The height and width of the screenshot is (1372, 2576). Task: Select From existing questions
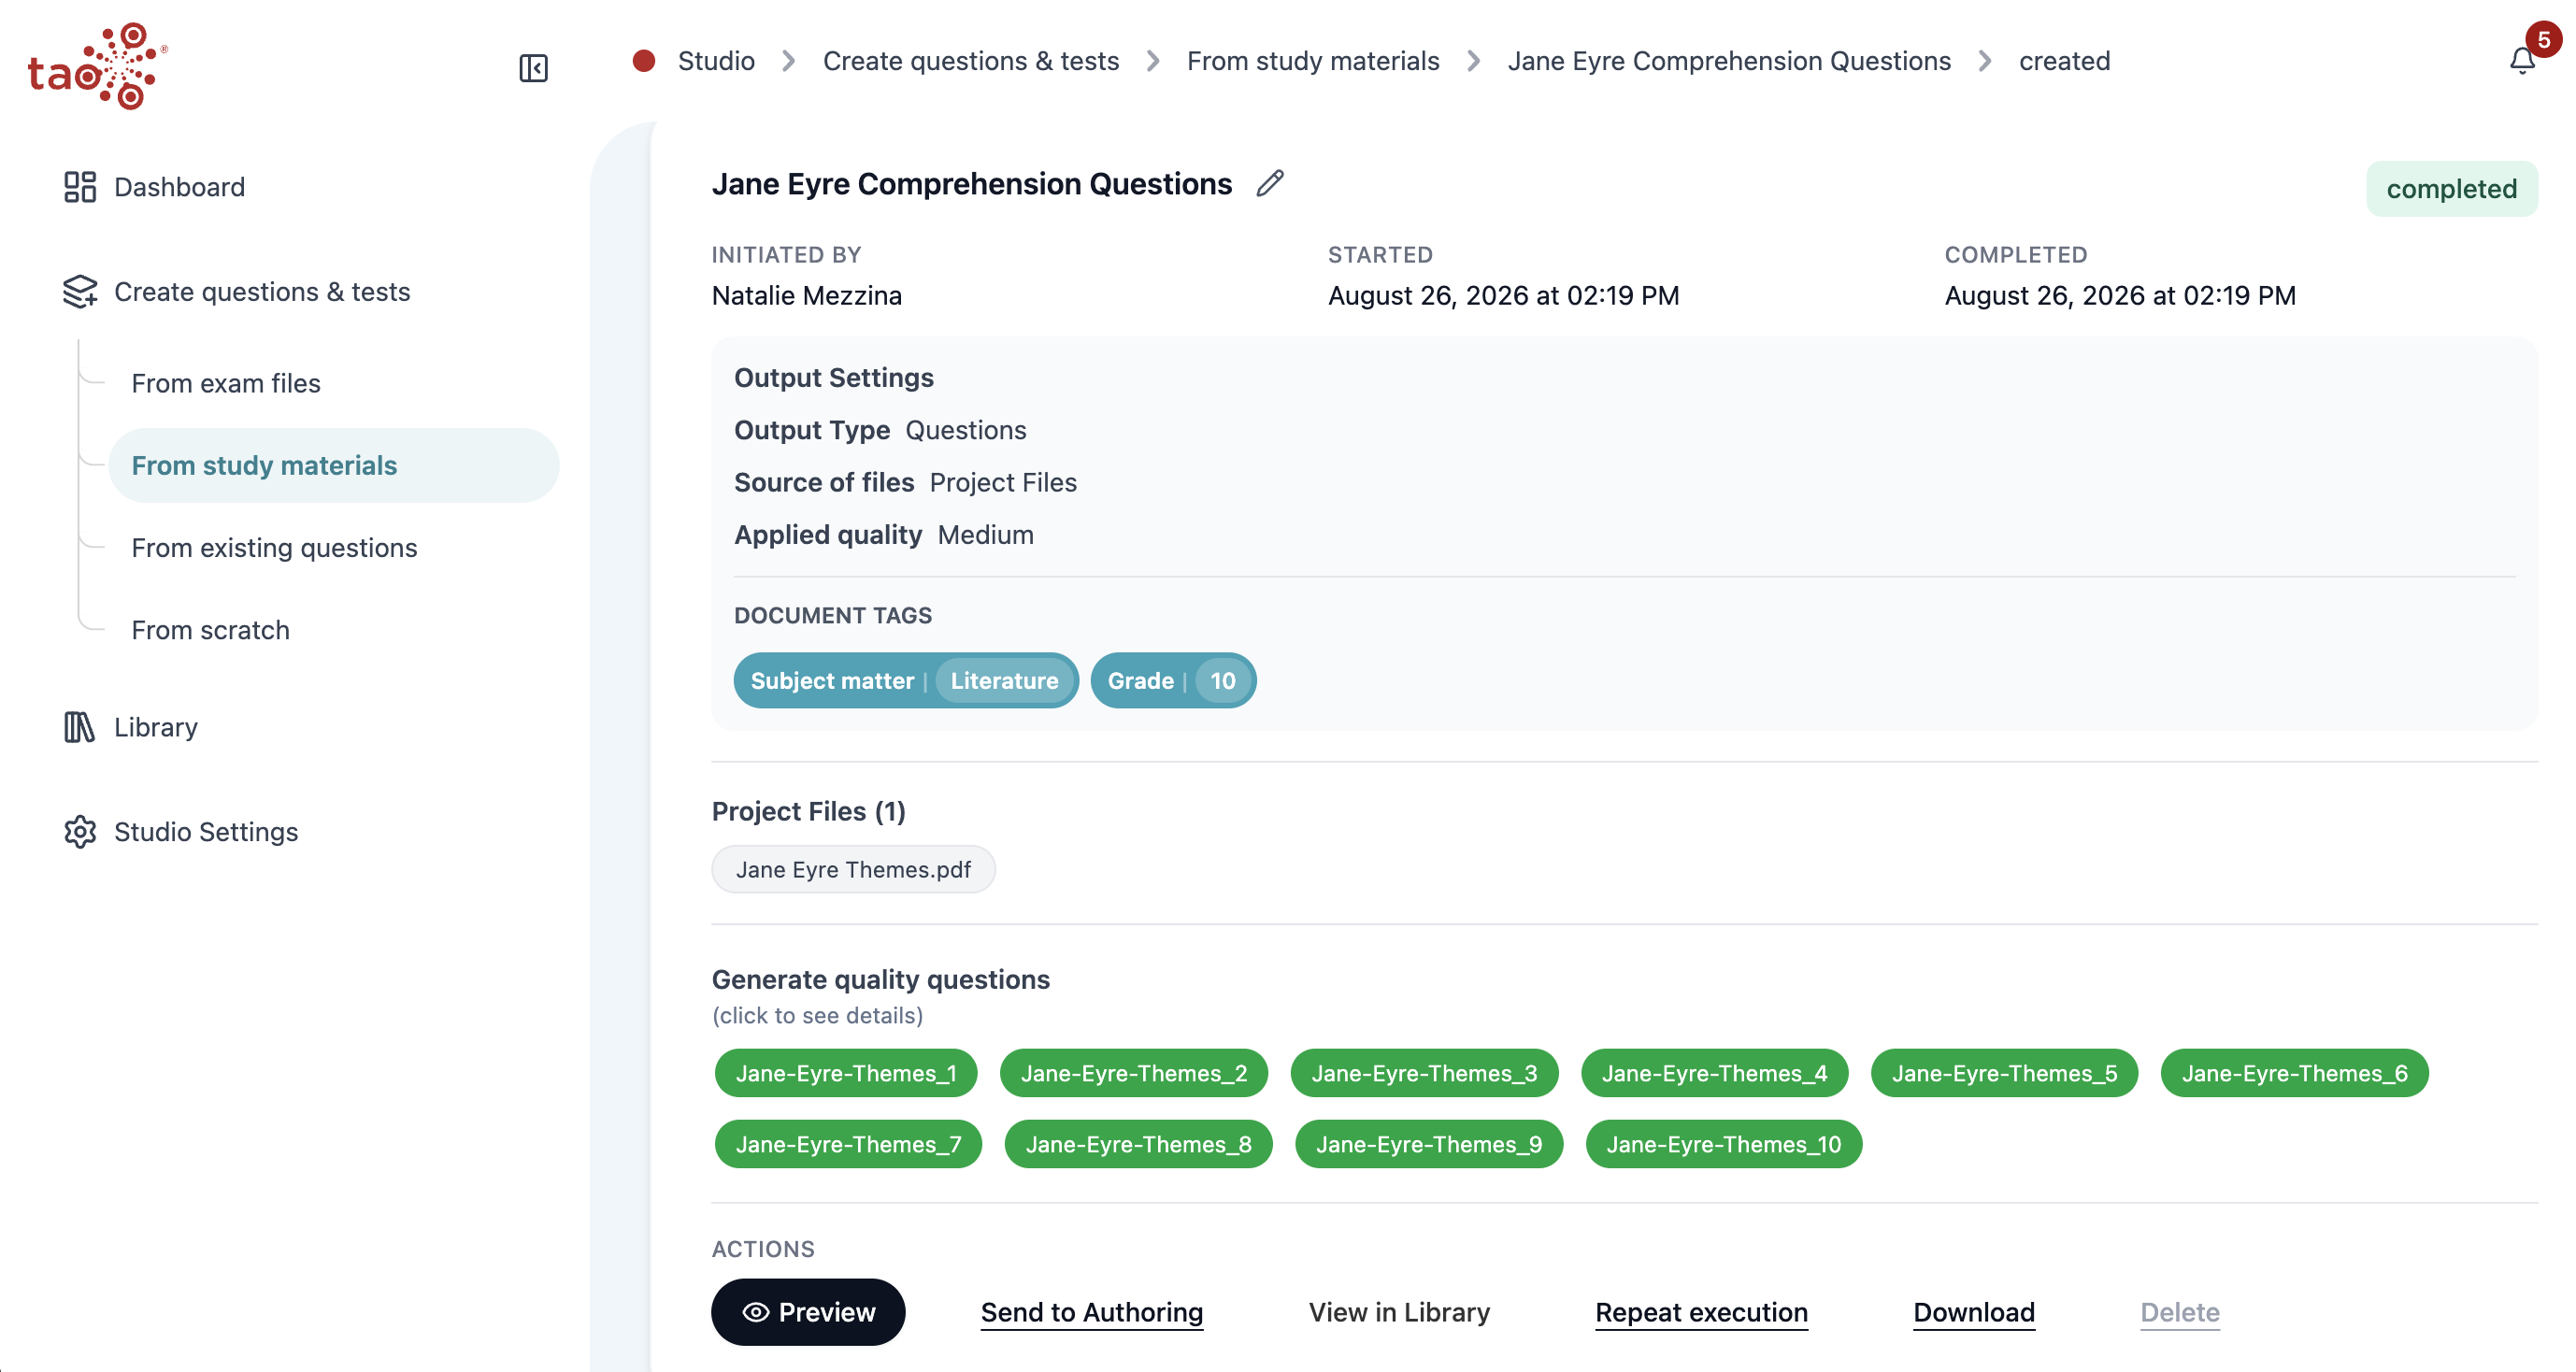point(274,548)
